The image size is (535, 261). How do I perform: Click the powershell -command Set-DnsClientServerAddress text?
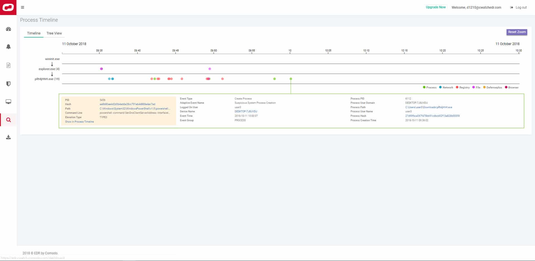pos(135,113)
